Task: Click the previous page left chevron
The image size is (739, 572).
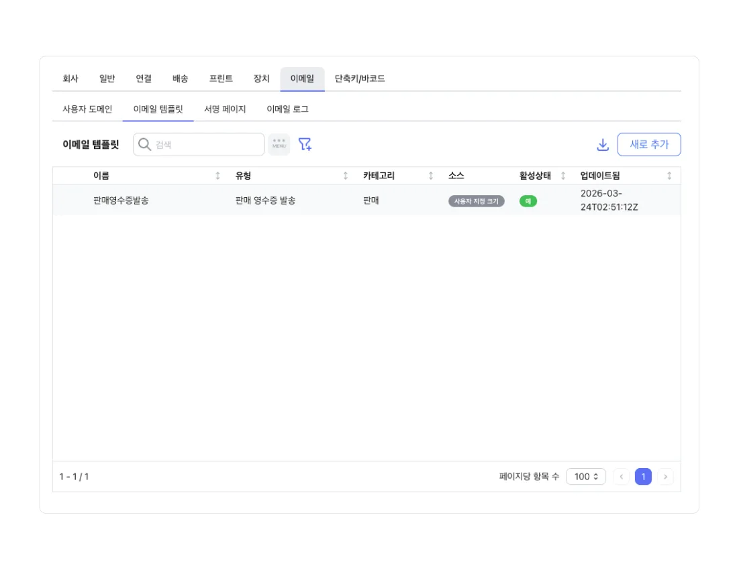Action: (x=621, y=476)
